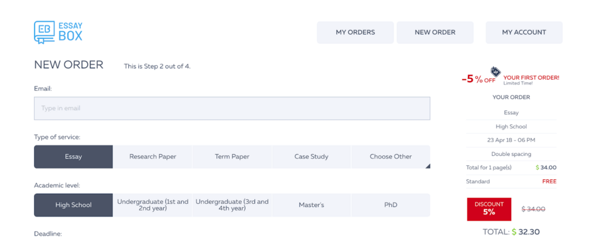Click the Essay Box brand name text
599x241 pixels.
(71, 32)
